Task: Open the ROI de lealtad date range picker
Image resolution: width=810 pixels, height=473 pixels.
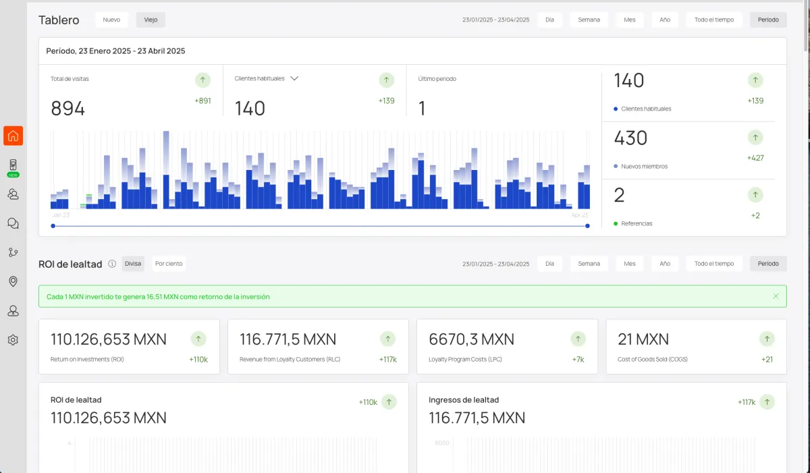Action: [x=495, y=264]
